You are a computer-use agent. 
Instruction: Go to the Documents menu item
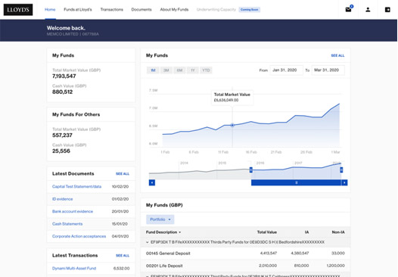point(141,10)
